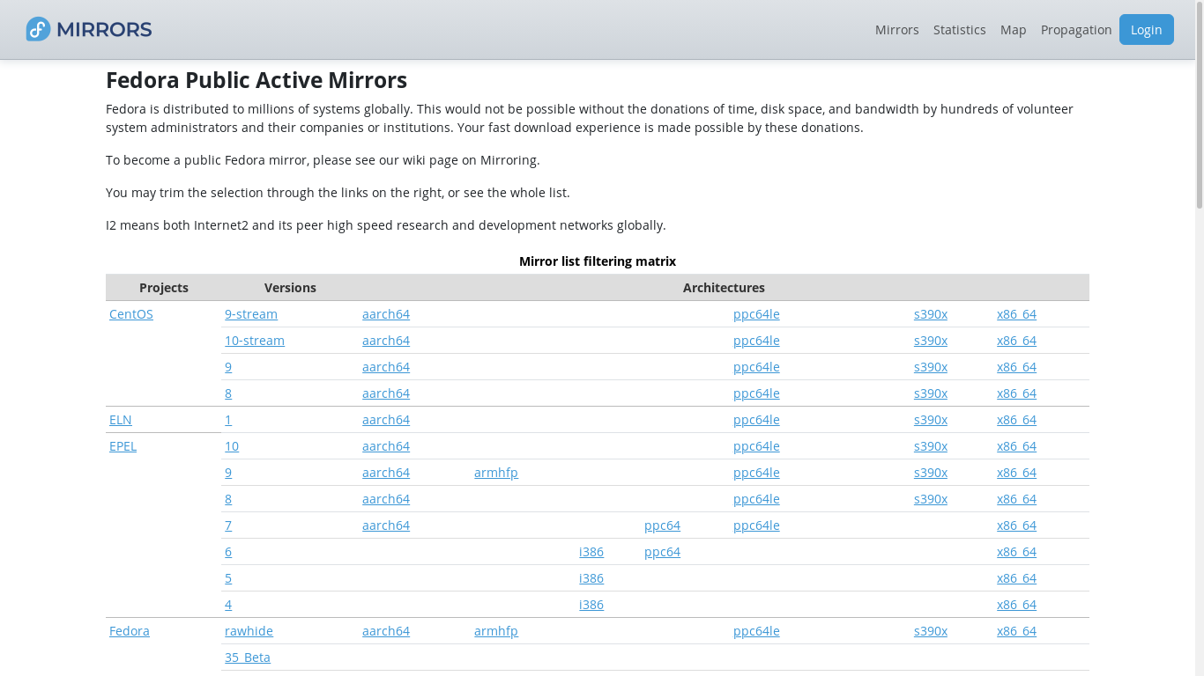Screen dimensions: 1204x676
Task: Open i386 for EPEL 4
Action: tap(591, 605)
